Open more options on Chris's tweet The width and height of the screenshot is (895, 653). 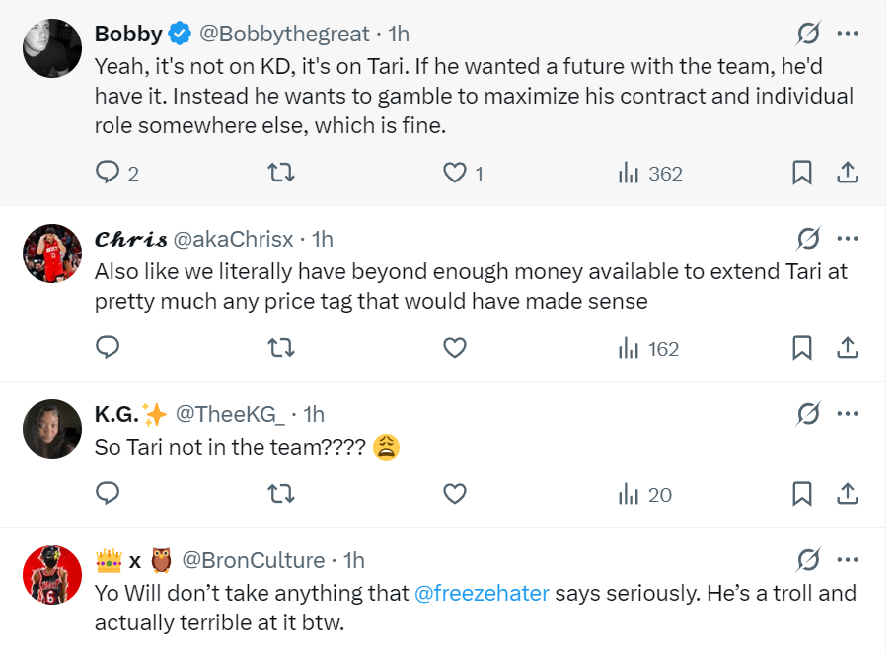pos(847,239)
